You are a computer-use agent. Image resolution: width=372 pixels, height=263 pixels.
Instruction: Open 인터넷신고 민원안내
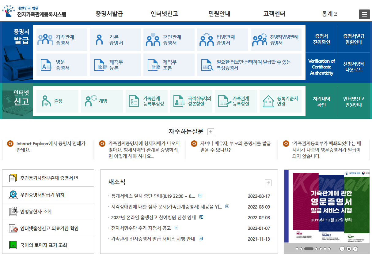coord(354,102)
